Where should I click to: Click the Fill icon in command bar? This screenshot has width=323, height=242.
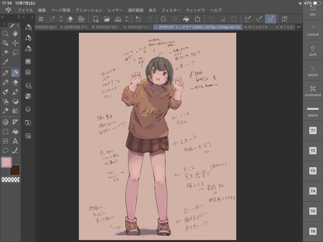(x=186, y=19)
